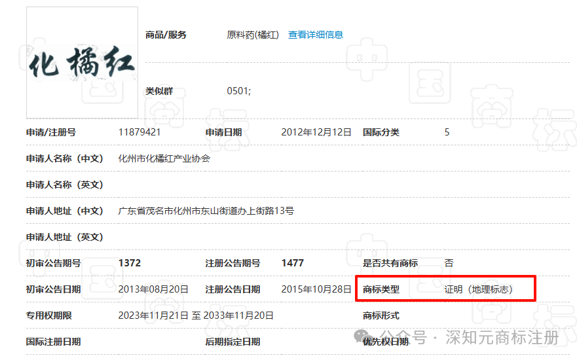
Task: Click the 是否共有商标 label
Action: click(390, 263)
